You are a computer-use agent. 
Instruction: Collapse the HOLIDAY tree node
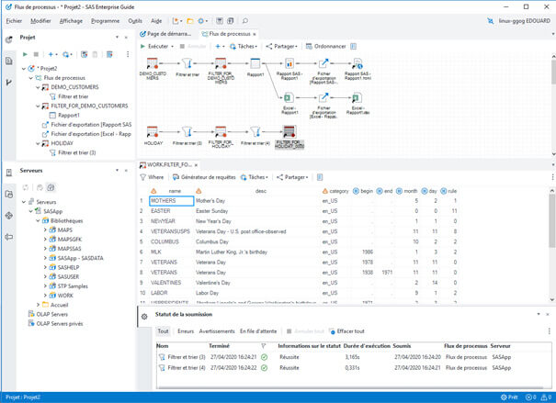coord(38,143)
